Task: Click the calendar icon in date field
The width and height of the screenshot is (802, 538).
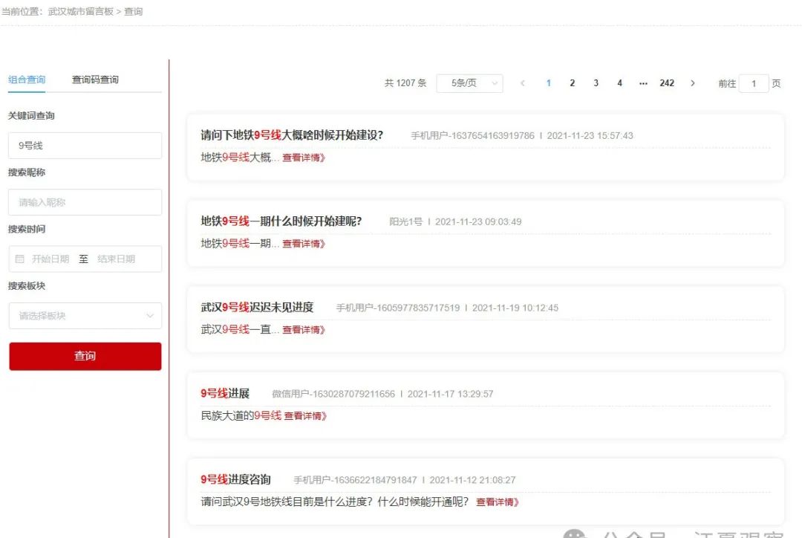Action: (20, 259)
